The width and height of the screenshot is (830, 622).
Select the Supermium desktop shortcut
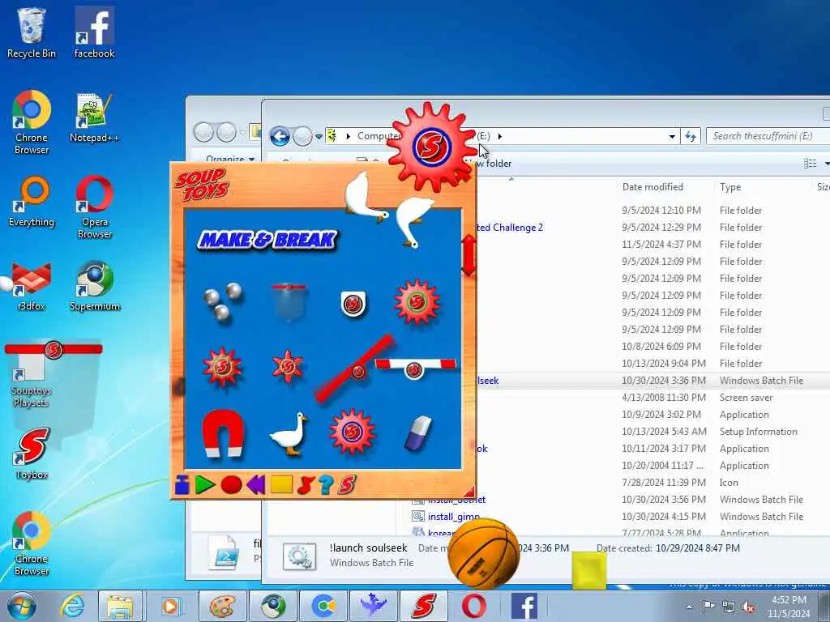[94, 286]
